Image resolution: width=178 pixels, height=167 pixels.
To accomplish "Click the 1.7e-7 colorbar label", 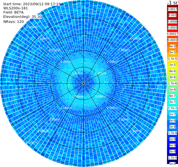I will 172,108.
